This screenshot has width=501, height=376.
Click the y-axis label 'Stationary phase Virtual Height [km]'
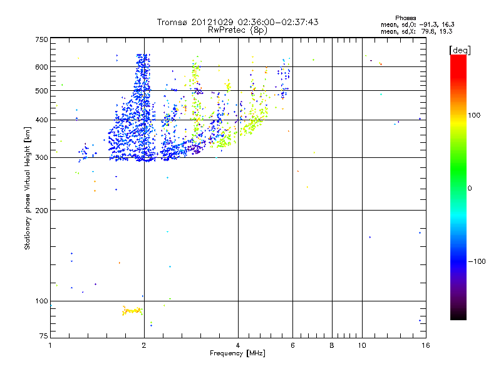28,188
